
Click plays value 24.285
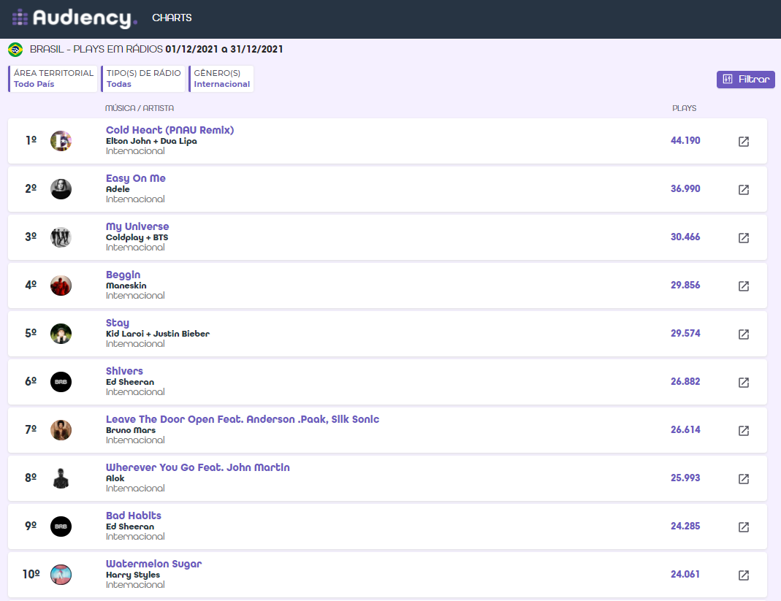coord(685,527)
